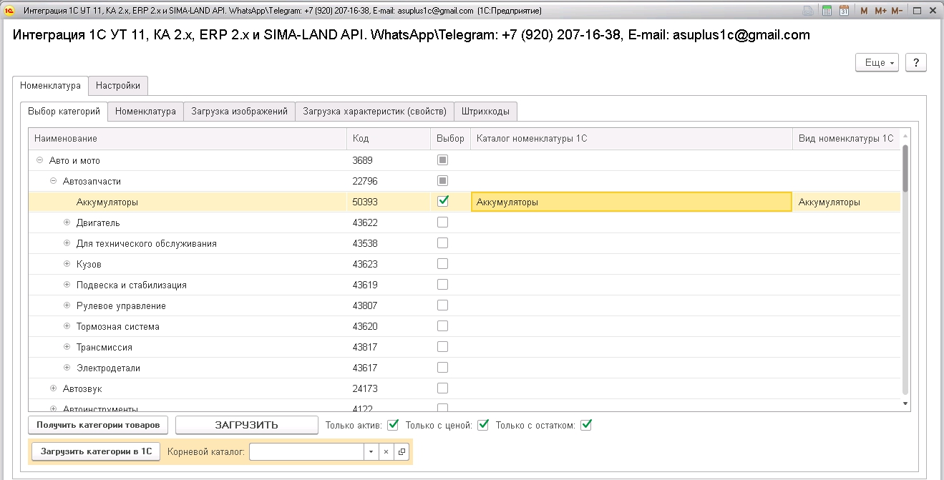Open the calendar icon in title bar
This screenshot has width=944, height=480.
pyautogui.click(x=845, y=11)
